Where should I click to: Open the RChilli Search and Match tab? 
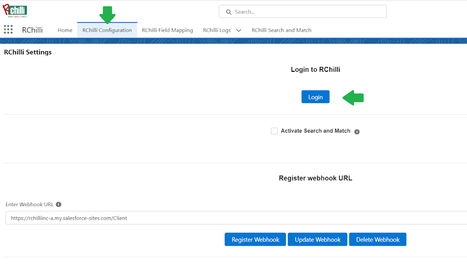coord(282,30)
